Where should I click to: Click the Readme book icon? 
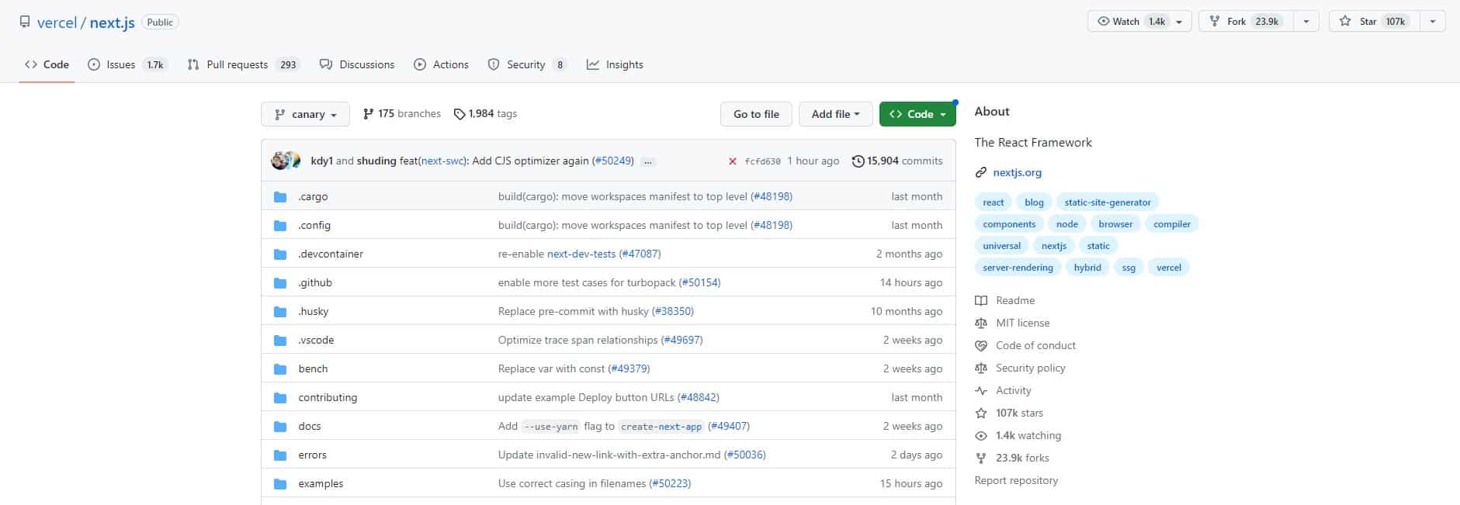[x=981, y=301]
